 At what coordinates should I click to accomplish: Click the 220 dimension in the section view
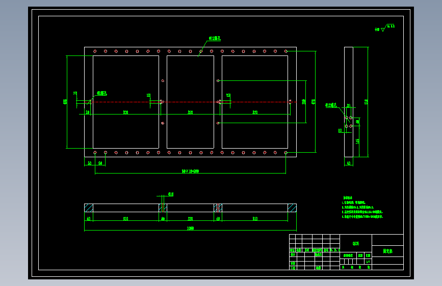coord(190,218)
